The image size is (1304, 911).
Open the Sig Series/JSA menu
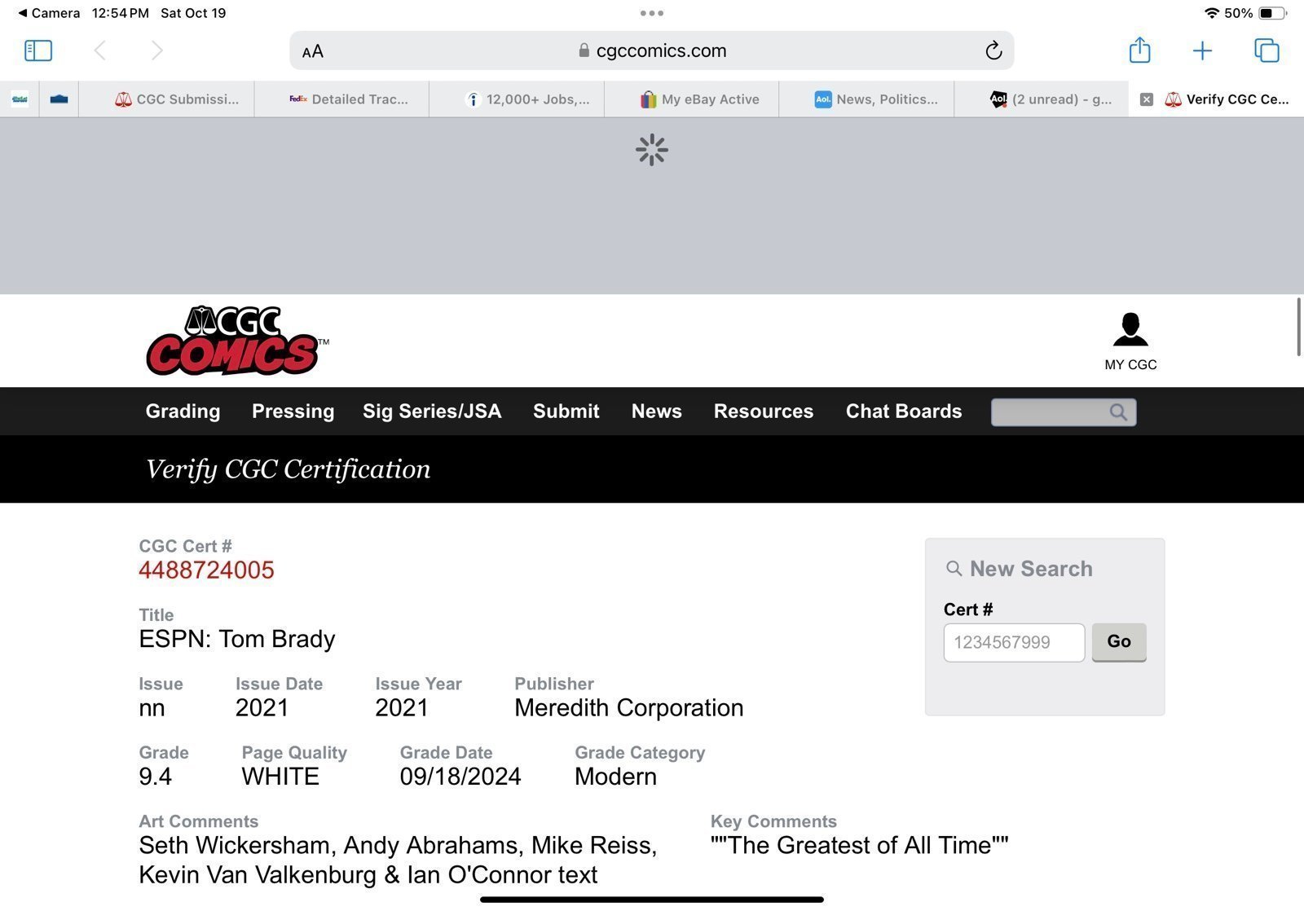coord(432,411)
